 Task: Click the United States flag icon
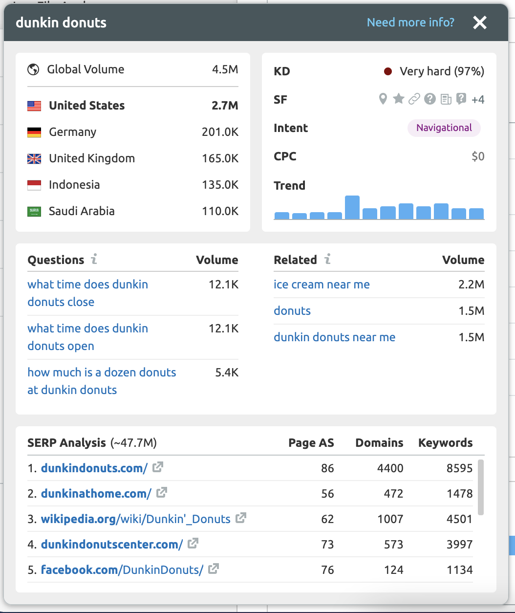click(x=34, y=106)
